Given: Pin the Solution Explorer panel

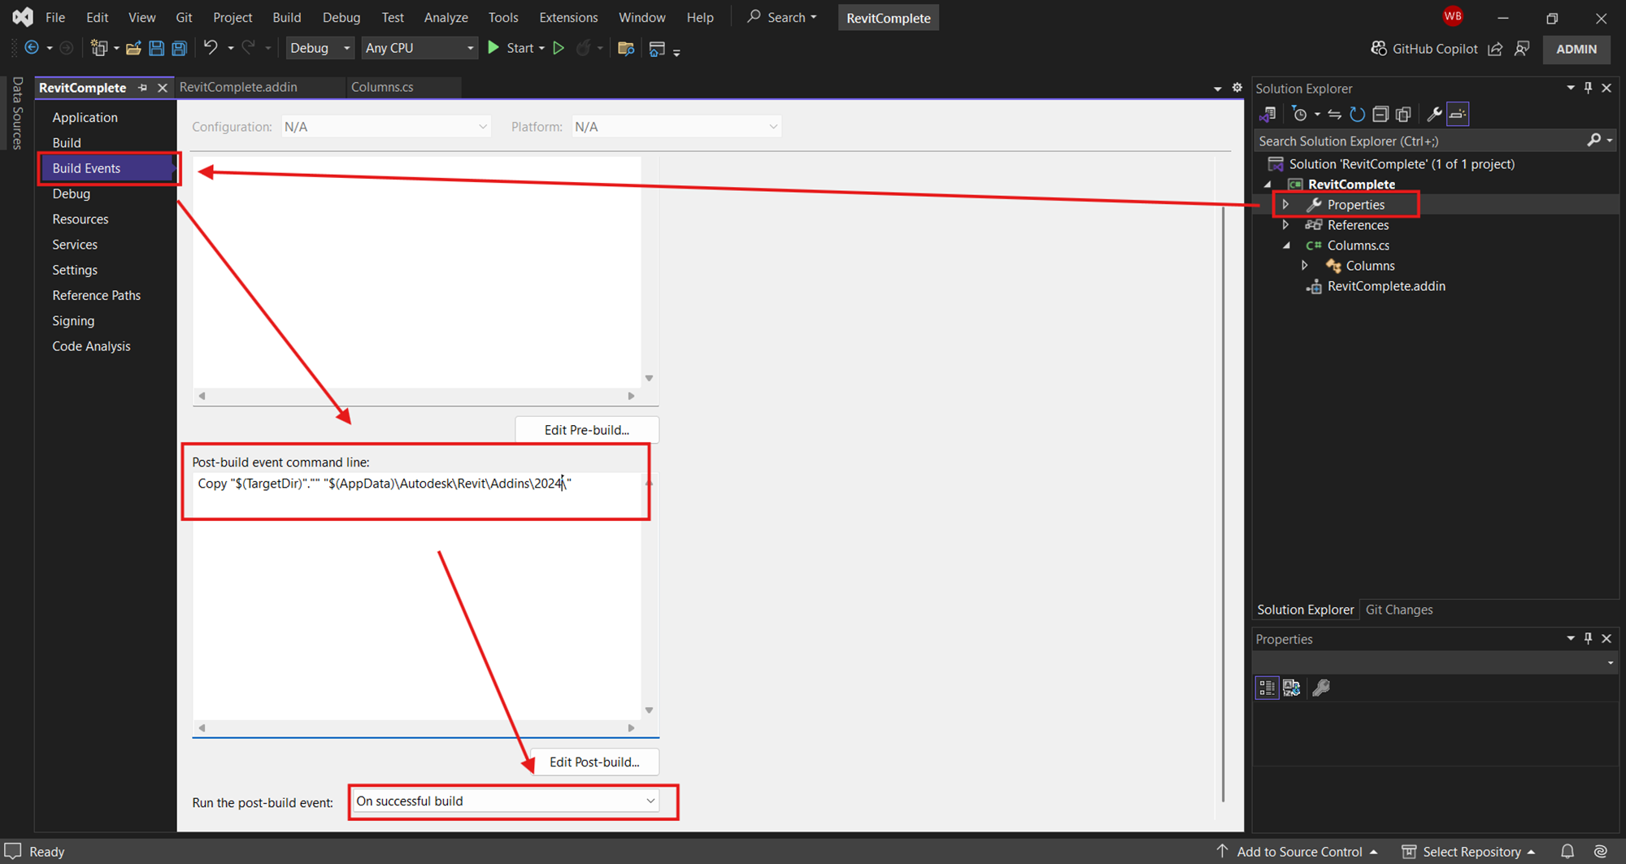Looking at the screenshot, I should (1588, 88).
